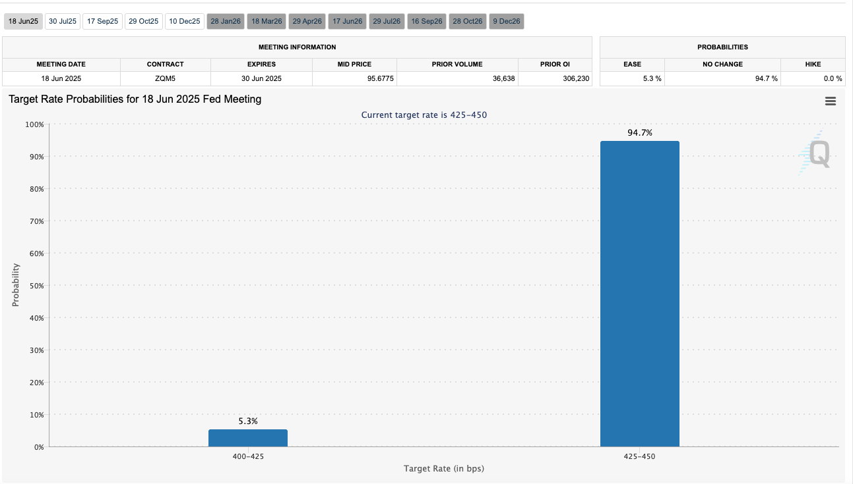Choose the 9 Dec26 meeting tab
The width and height of the screenshot is (853, 484).
pos(507,22)
